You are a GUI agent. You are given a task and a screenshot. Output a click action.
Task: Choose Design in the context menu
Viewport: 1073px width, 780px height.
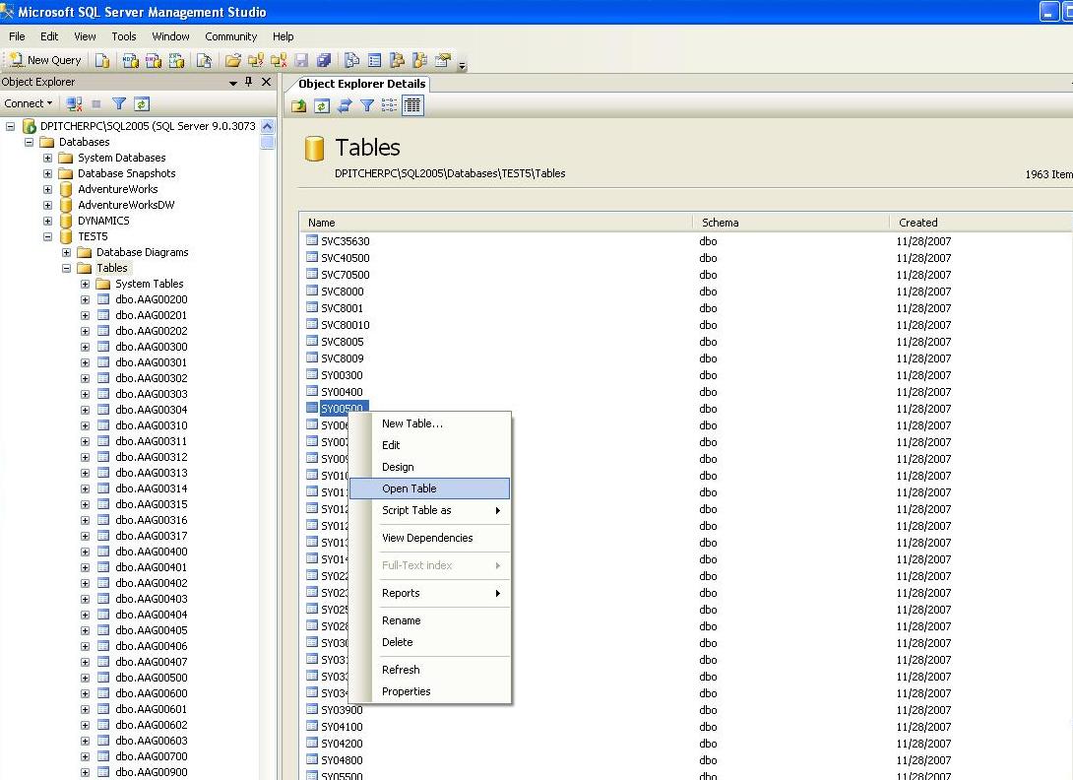[430, 467]
